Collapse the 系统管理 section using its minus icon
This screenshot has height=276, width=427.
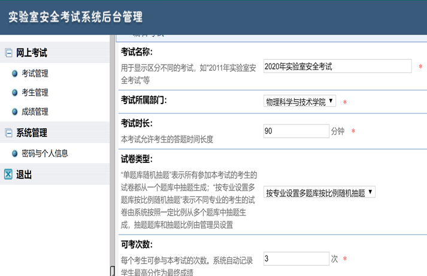pos(8,133)
